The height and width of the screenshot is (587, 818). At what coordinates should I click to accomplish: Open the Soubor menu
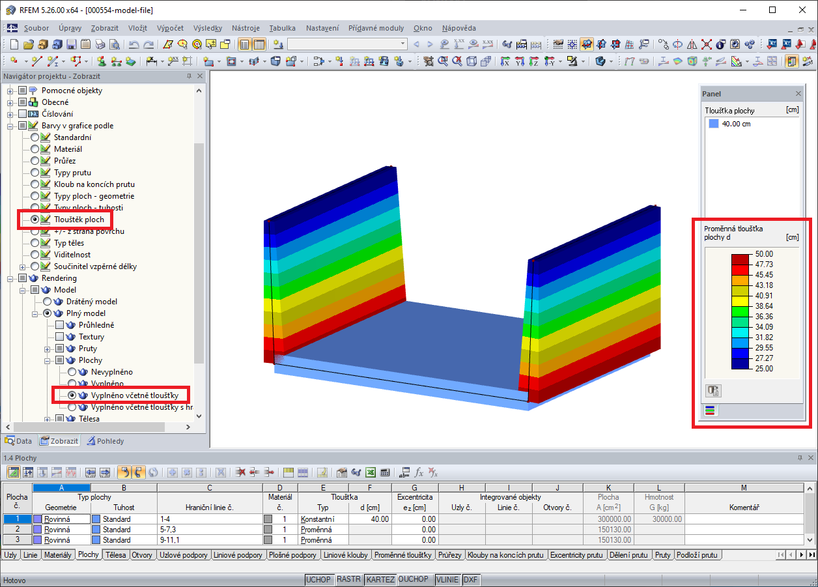click(x=36, y=28)
